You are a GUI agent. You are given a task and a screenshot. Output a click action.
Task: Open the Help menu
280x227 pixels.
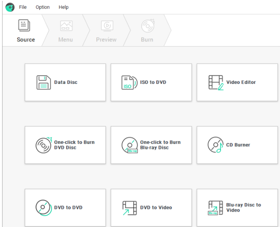pyautogui.click(x=64, y=7)
